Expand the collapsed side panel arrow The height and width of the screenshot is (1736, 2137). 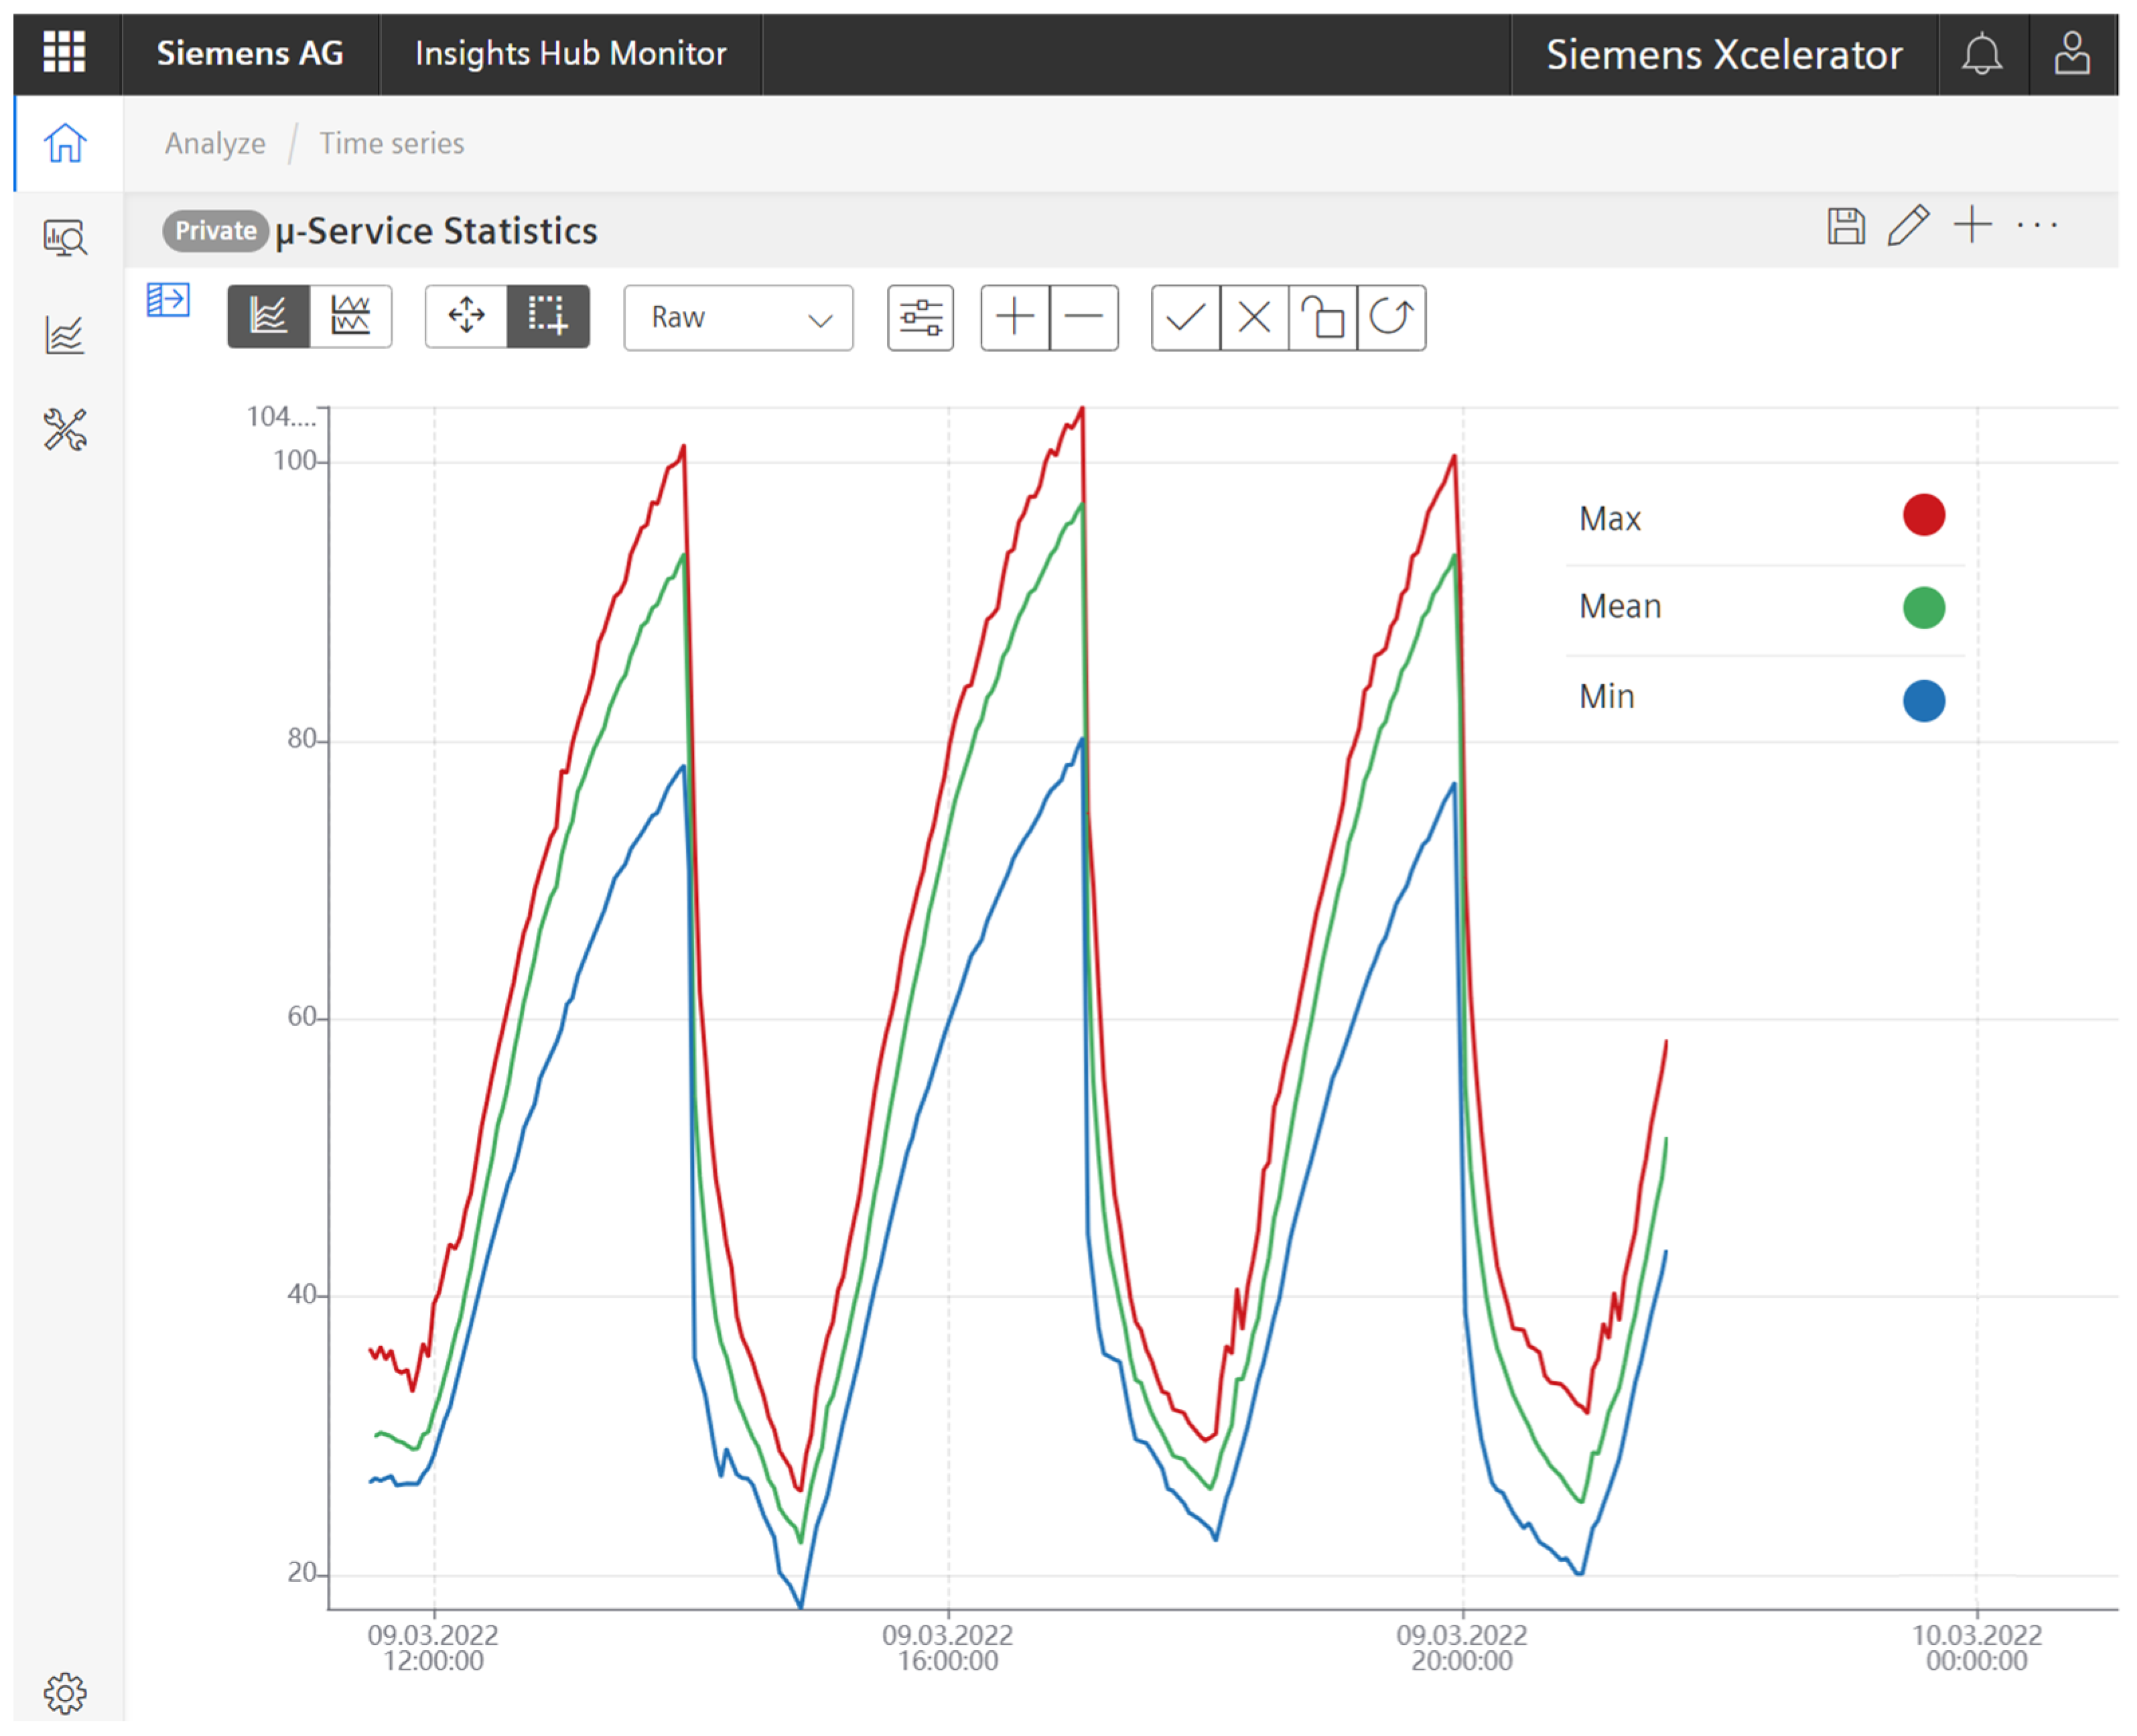point(168,300)
